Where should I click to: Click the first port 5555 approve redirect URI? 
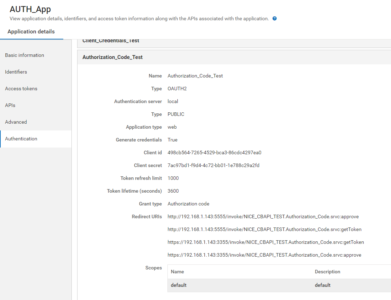(263, 216)
